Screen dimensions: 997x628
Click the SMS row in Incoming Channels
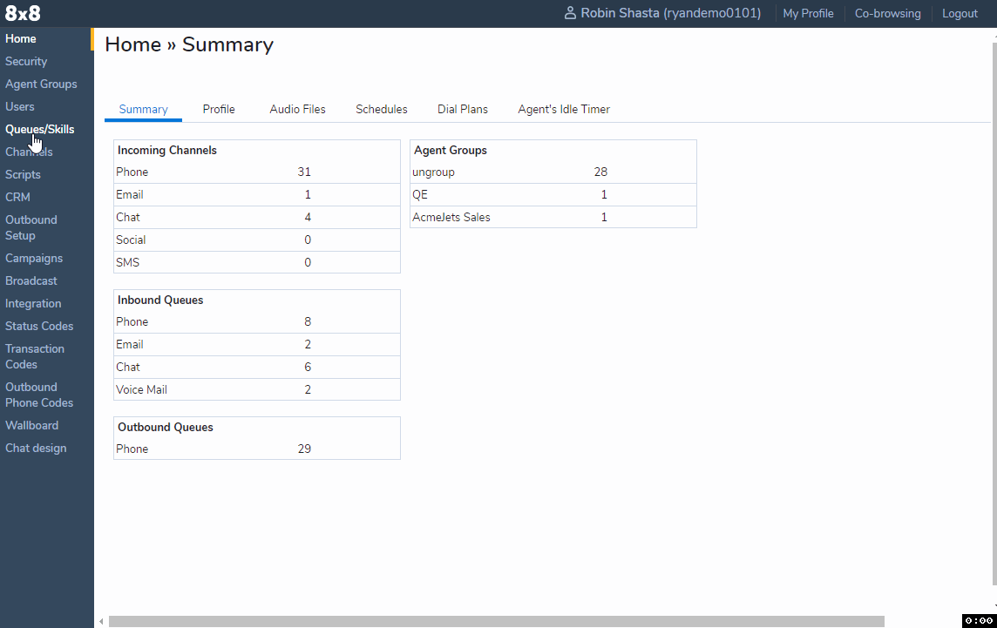[x=257, y=262]
